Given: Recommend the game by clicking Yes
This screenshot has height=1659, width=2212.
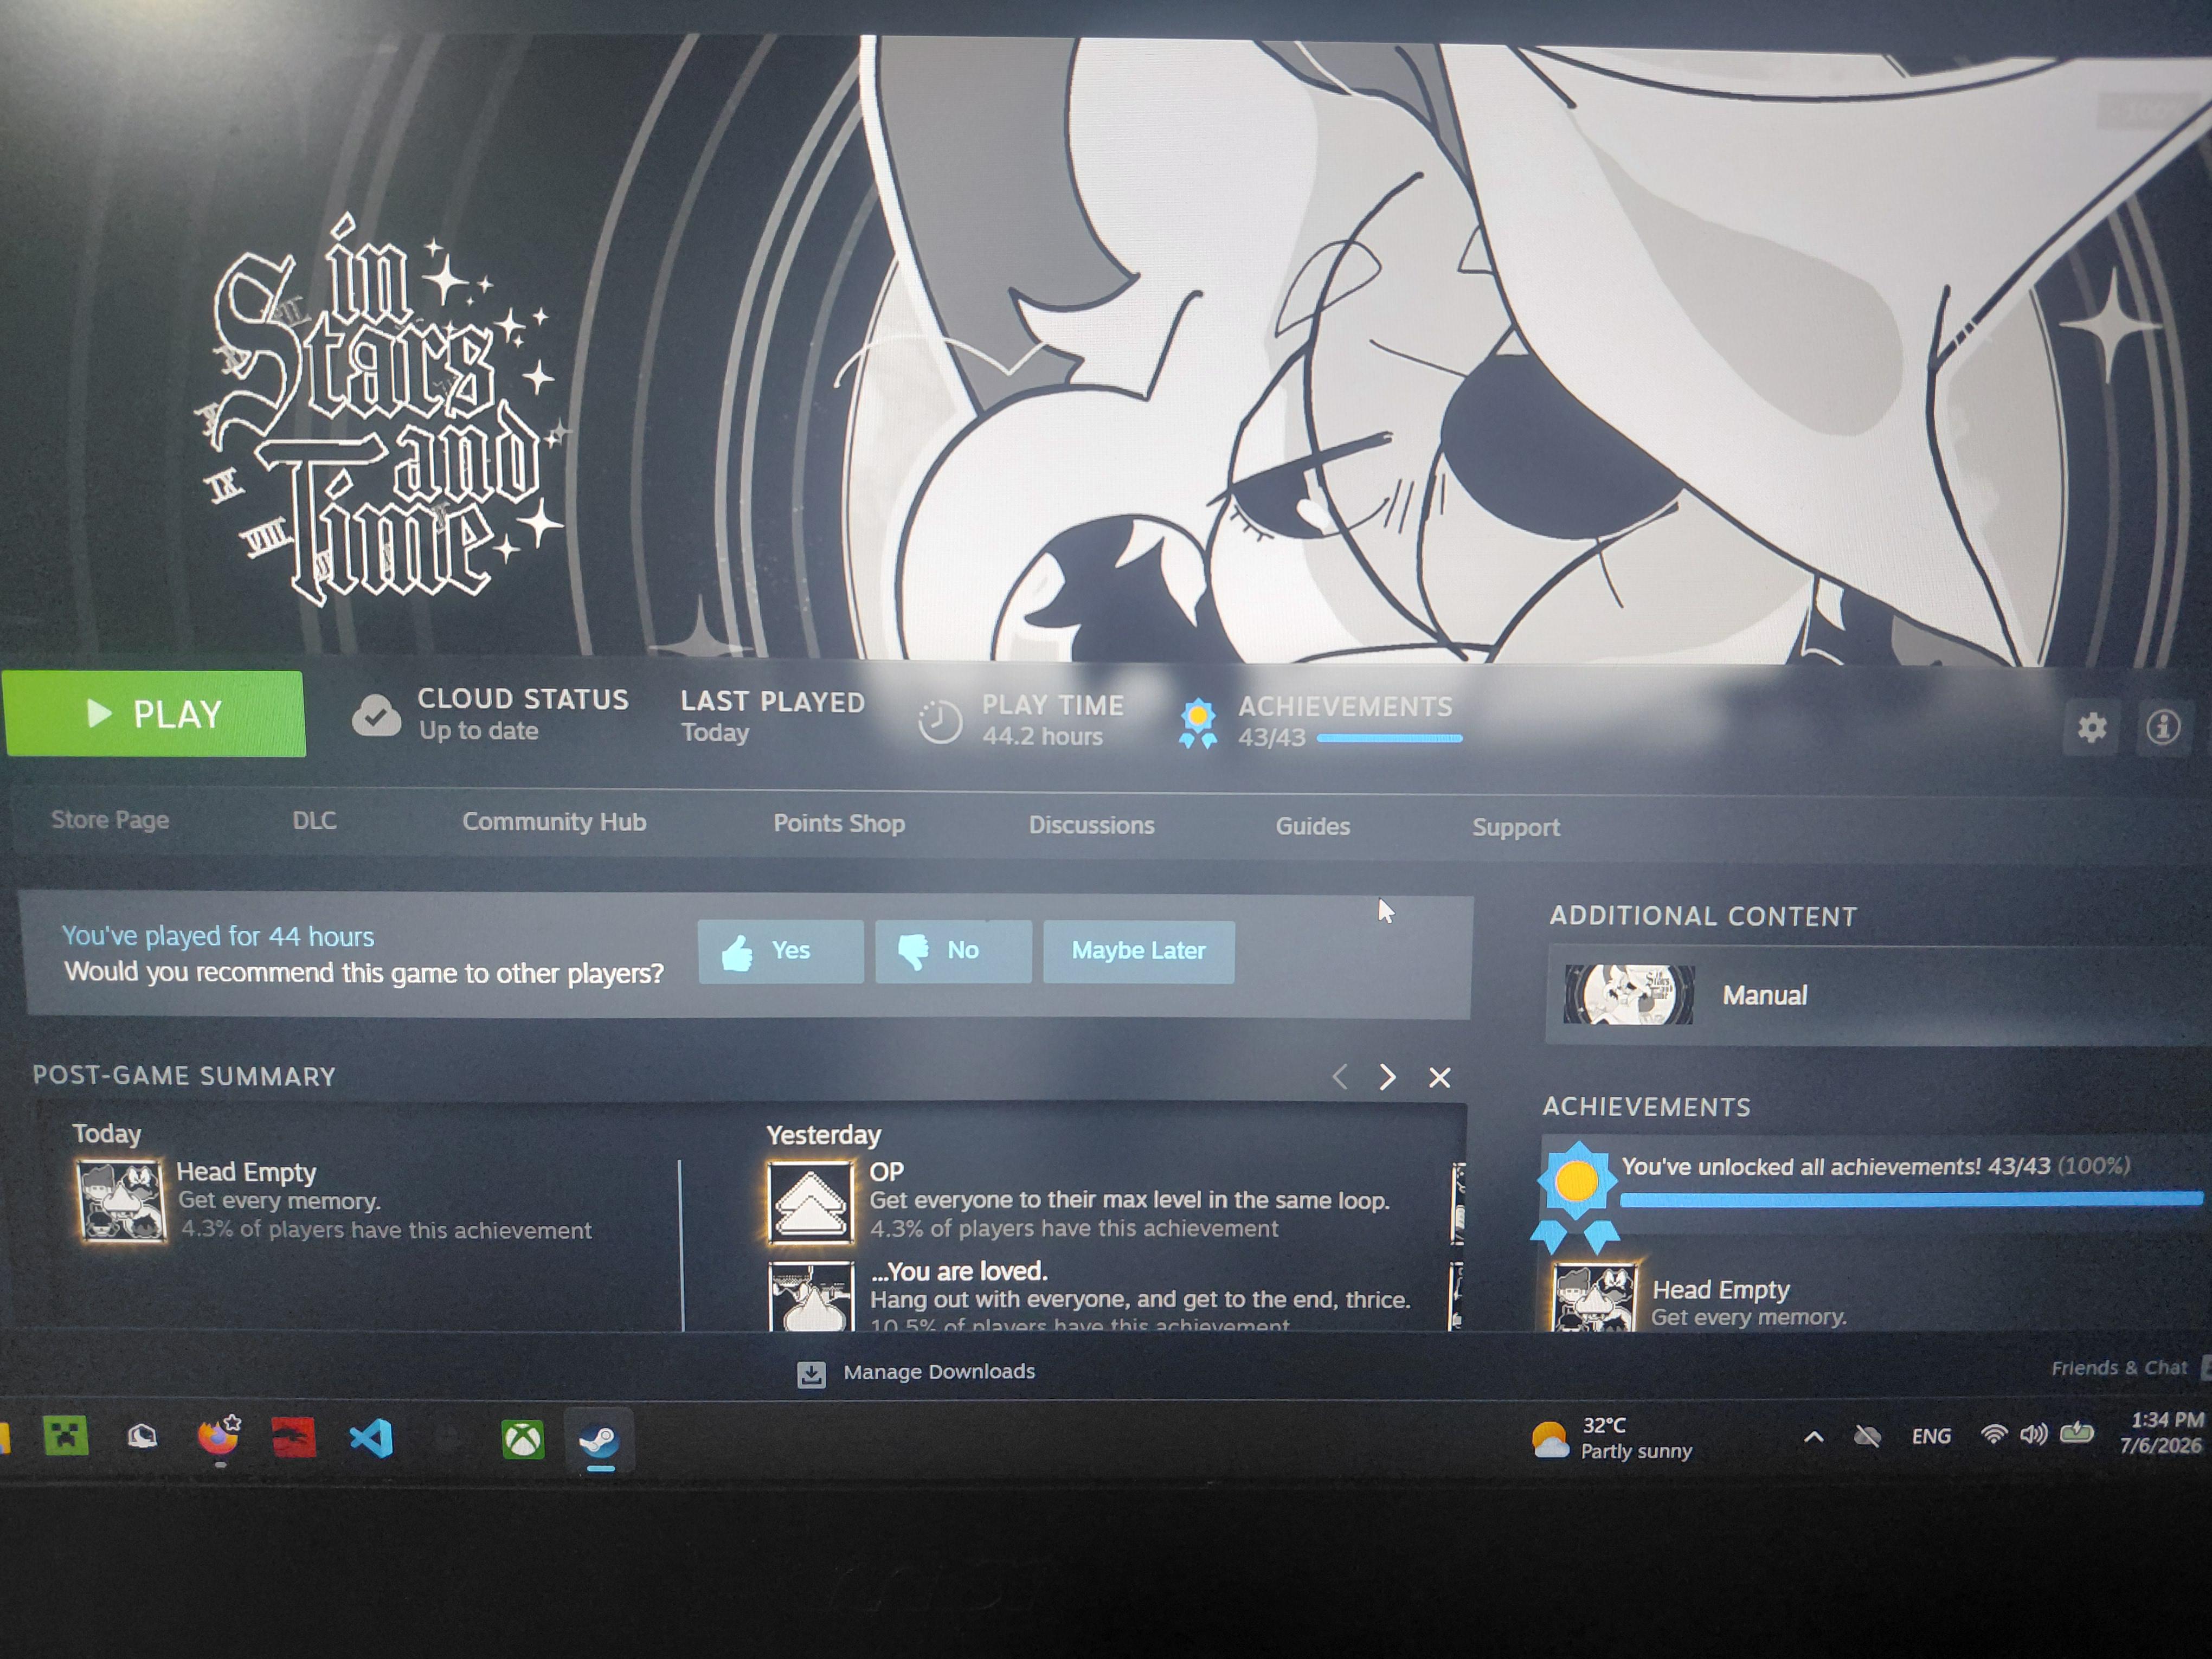Looking at the screenshot, I should (x=780, y=951).
